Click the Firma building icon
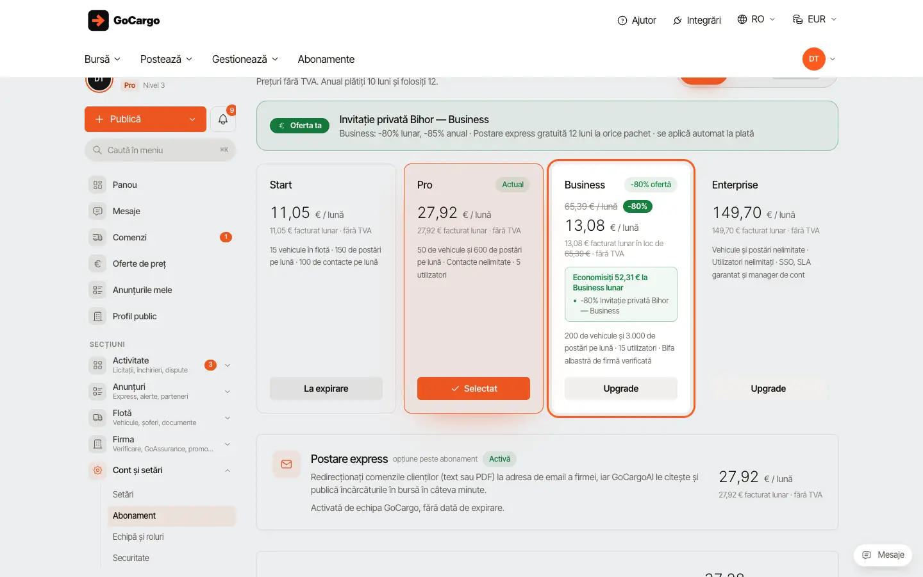This screenshot has height=577, width=923. tap(97, 444)
